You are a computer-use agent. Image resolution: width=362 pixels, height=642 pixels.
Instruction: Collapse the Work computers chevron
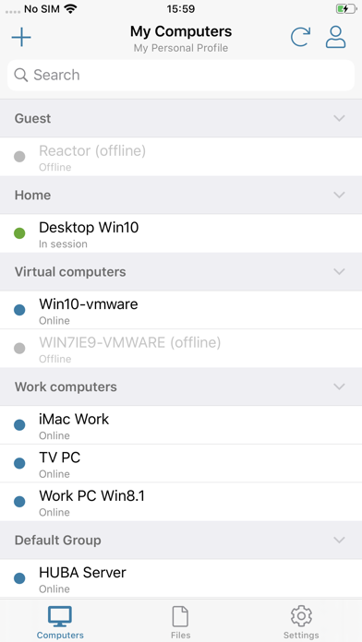pos(339,386)
